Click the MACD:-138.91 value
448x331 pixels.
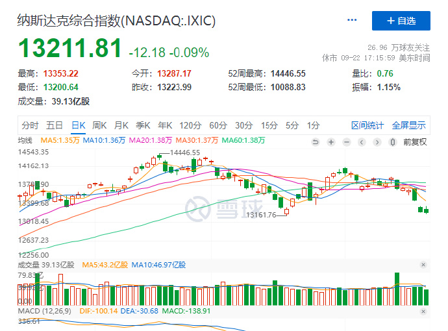click(186, 311)
